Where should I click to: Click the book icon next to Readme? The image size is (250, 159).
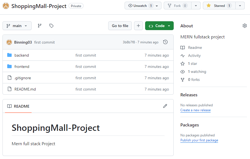tap(183, 47)
